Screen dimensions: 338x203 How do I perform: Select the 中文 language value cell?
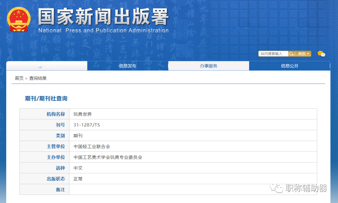[78, 168]
